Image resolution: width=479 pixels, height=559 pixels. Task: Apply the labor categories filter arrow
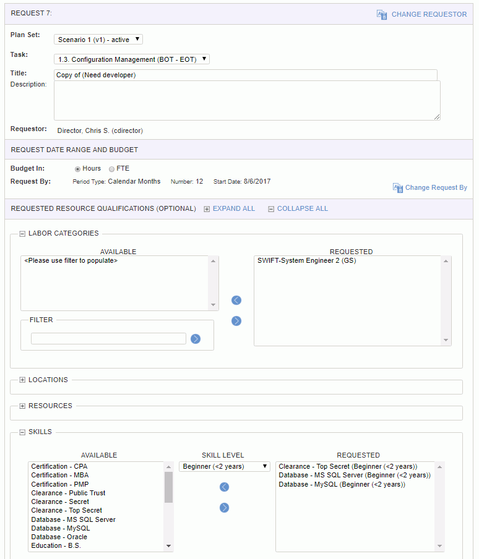tap(196, 339)
